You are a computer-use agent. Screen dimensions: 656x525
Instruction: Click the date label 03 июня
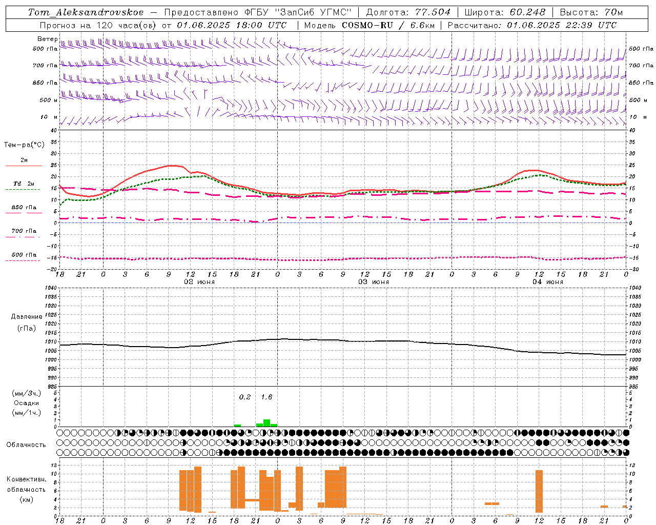(374, 282)
